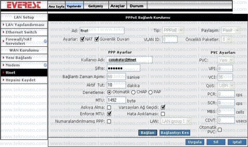This screenshot has width=248, height=147.
Task: Open Firewall/NAT Servisleri in the sidebar
Action: tap(24, 41)
